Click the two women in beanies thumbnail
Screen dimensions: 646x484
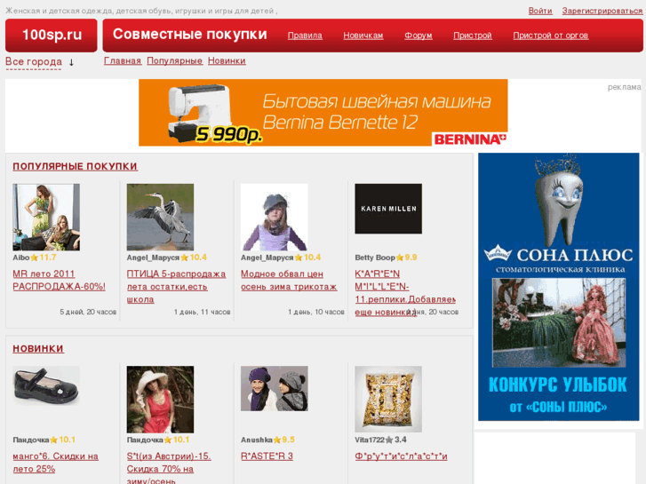point(275,388)
